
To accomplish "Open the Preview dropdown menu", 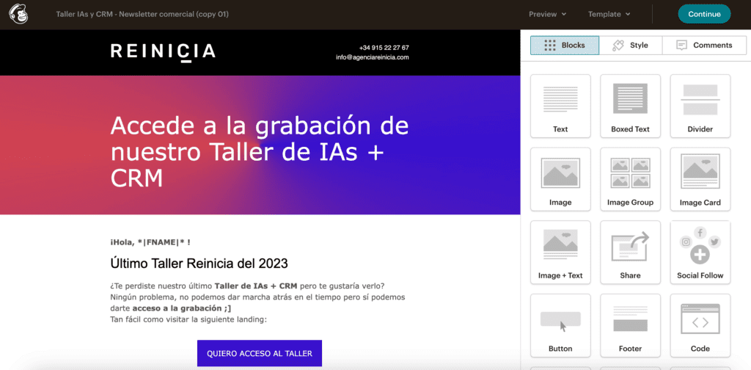I will 548,14.
